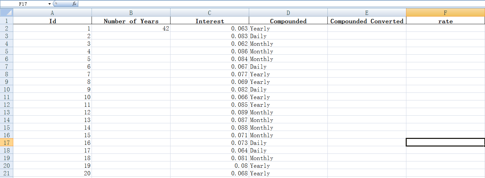The height and width of the screenshot is (178, 485).
Task: Select row 2 header
Action: (x=7, y=28)
